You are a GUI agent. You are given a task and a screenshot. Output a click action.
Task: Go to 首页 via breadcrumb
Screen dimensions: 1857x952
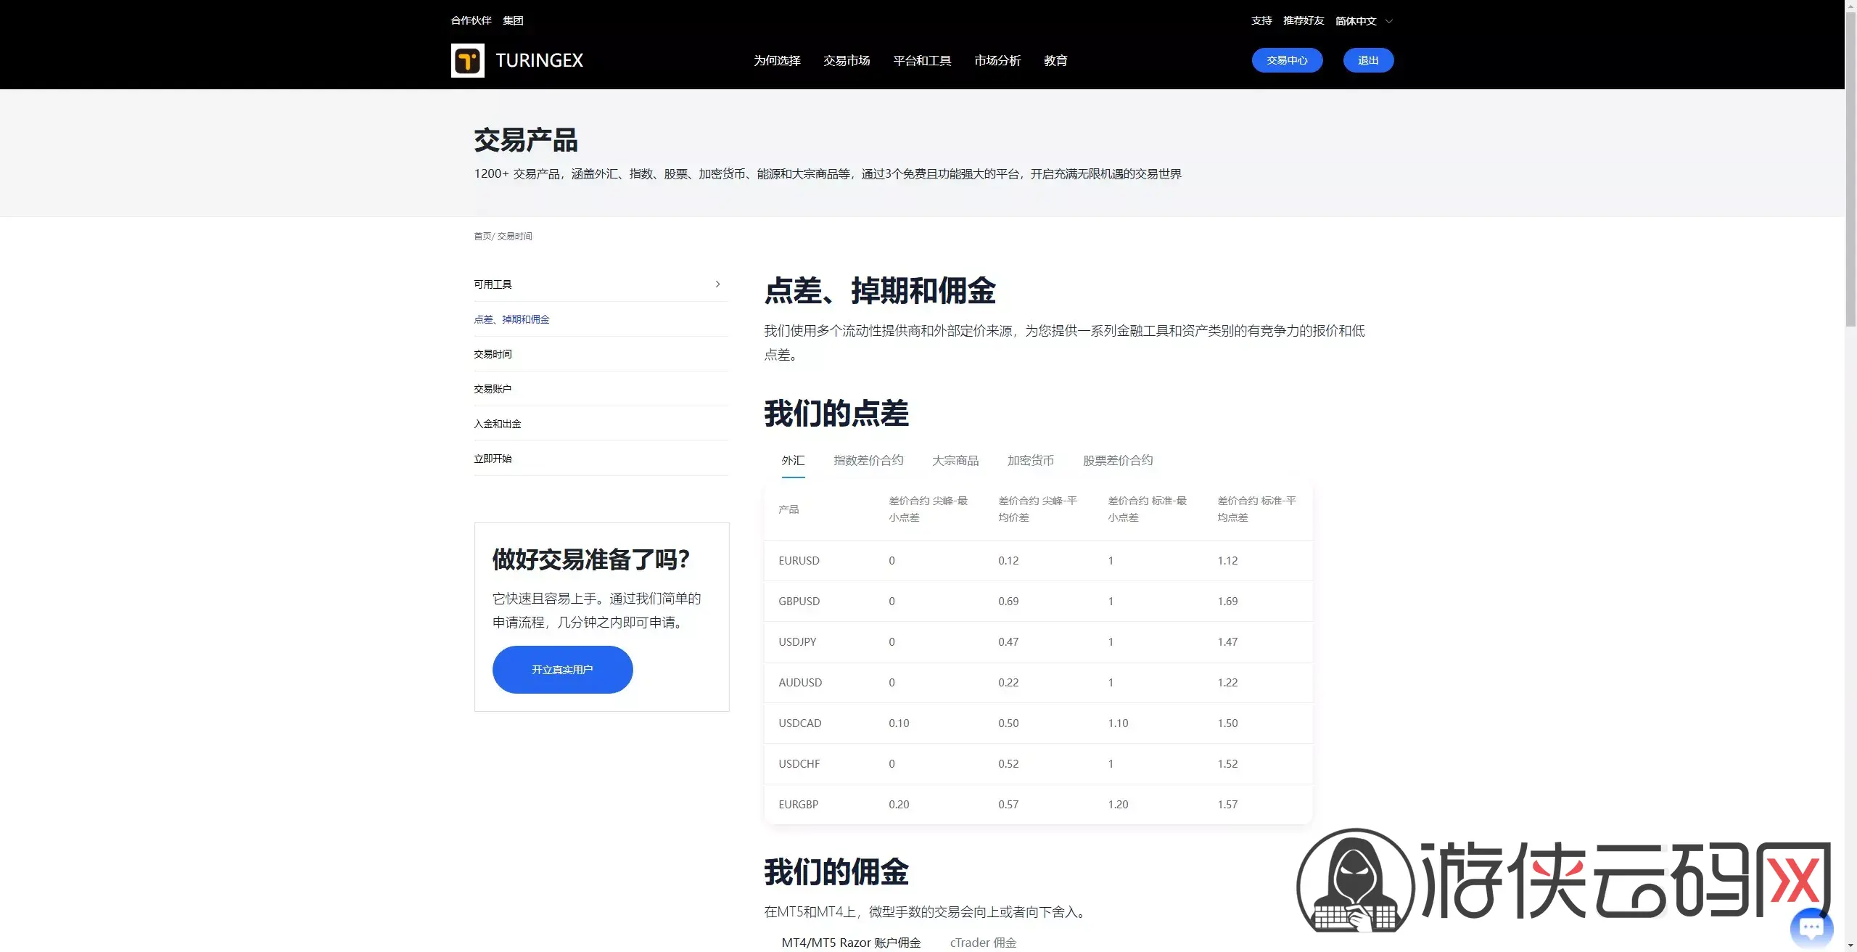(x=482, y=236)
